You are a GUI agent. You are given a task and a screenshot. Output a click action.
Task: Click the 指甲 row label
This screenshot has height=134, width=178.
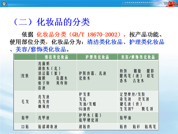coord(25,118)
